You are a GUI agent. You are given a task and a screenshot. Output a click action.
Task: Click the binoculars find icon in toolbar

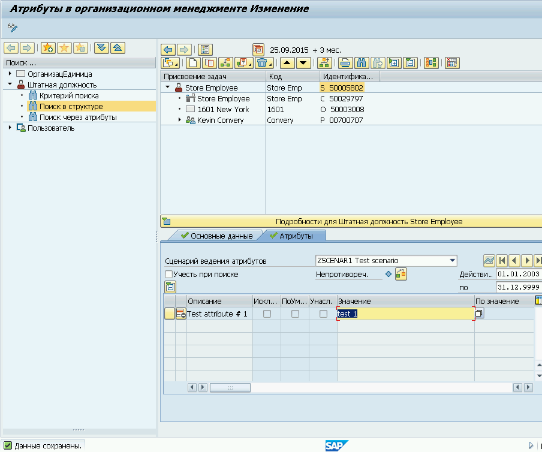[361, 63]
